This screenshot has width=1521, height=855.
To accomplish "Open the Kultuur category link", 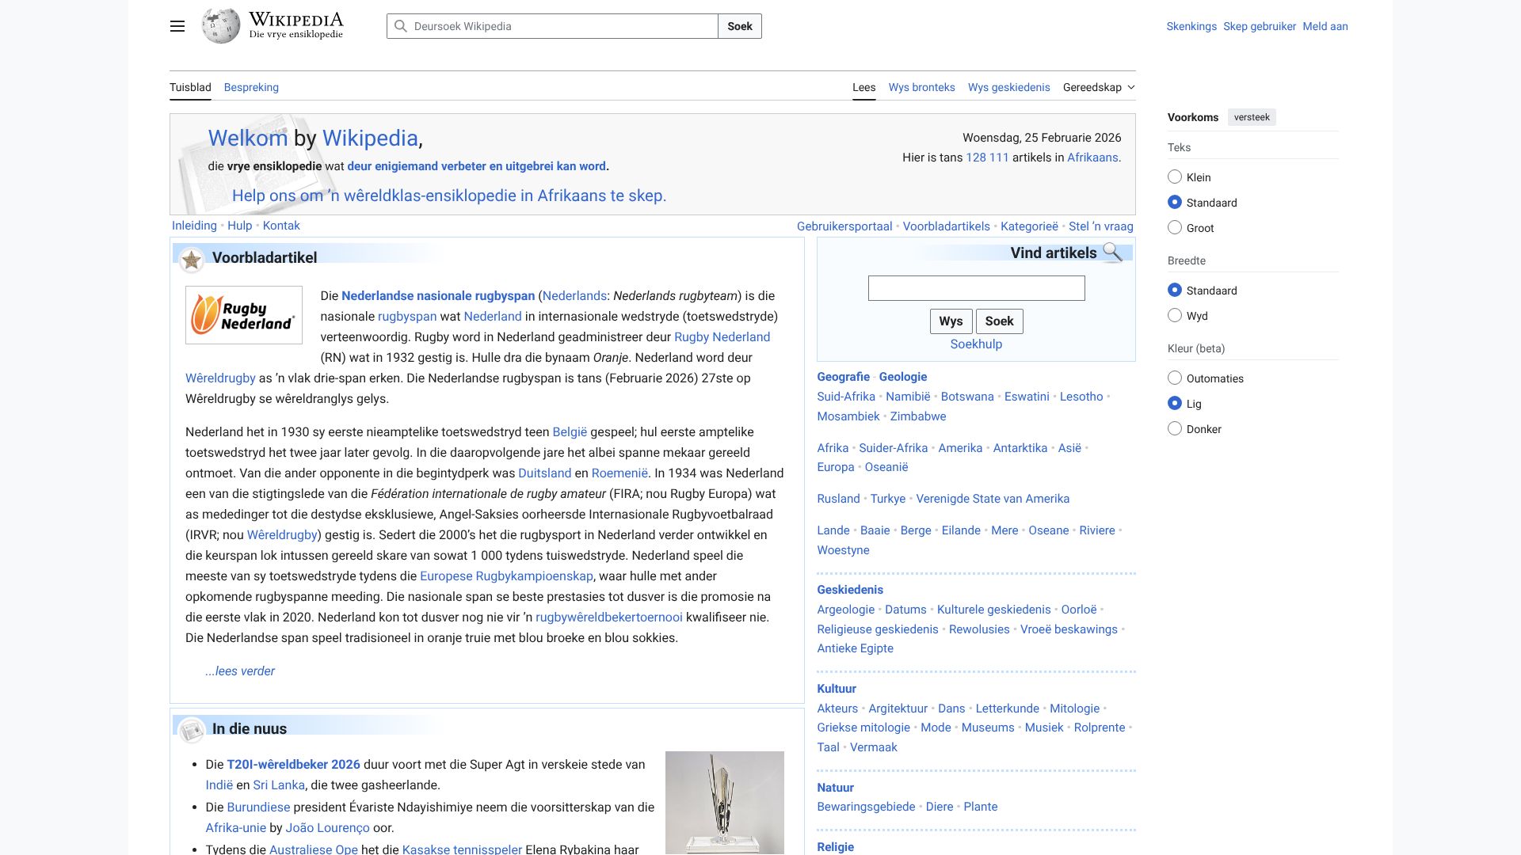I will 837,689.
